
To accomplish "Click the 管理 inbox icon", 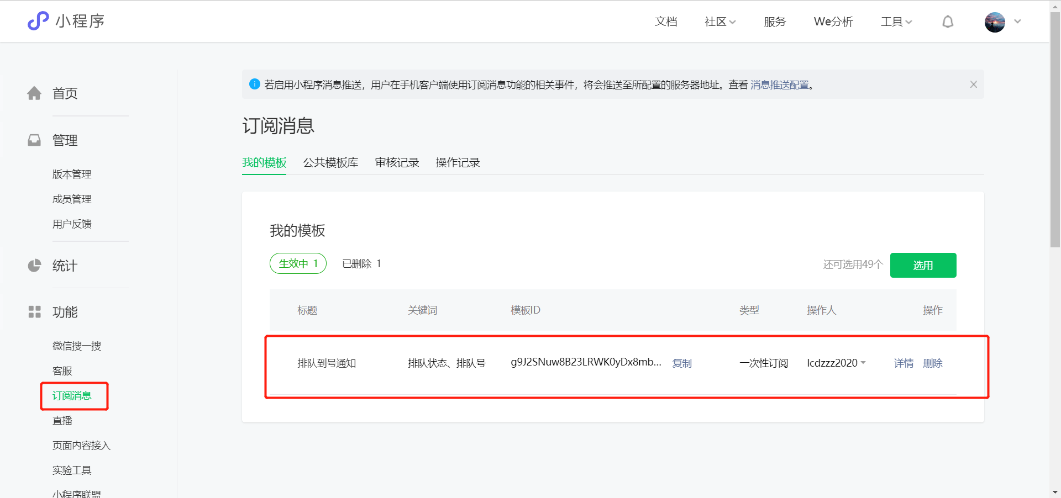I will pyautogui.click(x=34, y=140).
